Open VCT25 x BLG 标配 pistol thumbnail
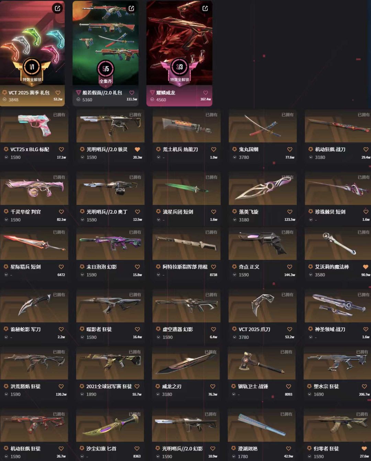This screenshot has width=371, height=461. [x=34, y=126]
